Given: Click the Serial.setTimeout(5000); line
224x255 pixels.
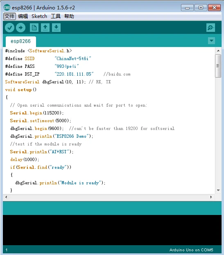Looking at the screenshot, I should pos(41,121).
